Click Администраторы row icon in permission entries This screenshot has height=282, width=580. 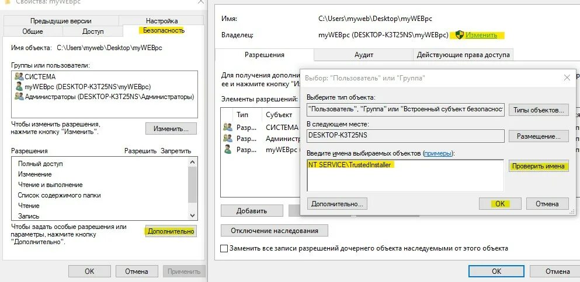pyautogui.click(x=227, y=139)
